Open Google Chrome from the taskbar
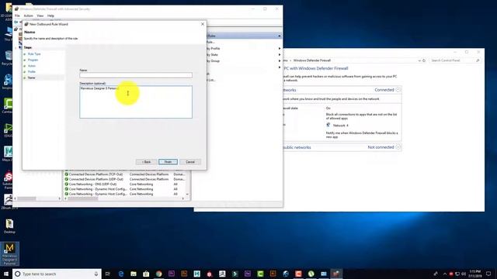 pos(158,274)
